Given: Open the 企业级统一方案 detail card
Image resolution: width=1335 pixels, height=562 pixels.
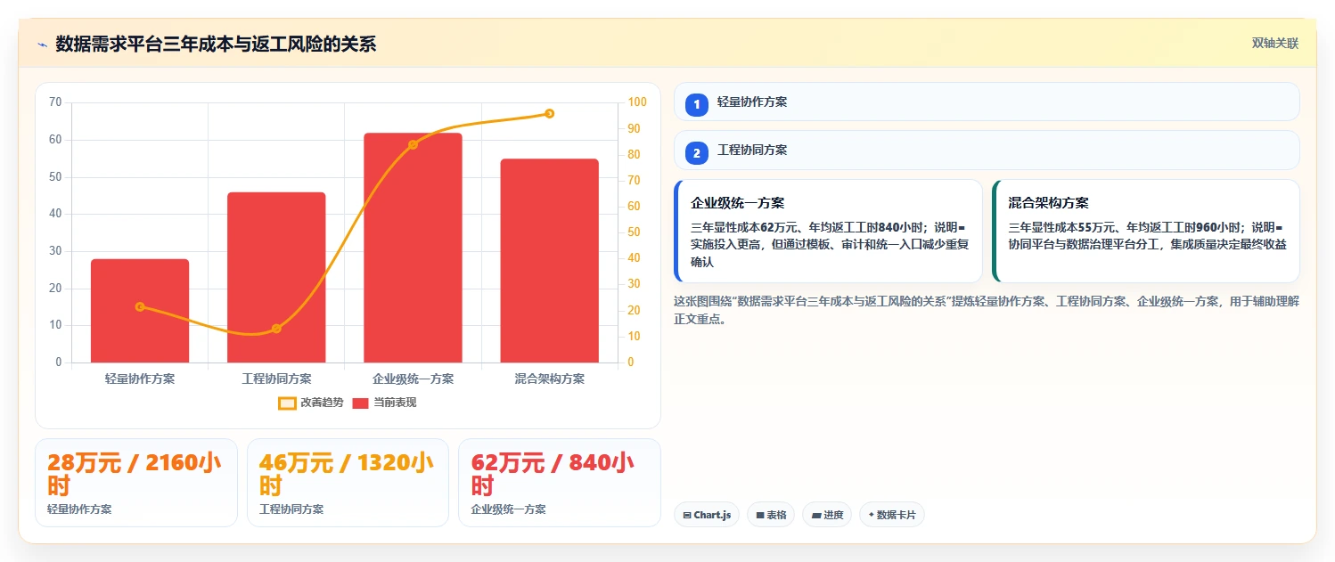Looking at the screenshot, I should (828, 231).
